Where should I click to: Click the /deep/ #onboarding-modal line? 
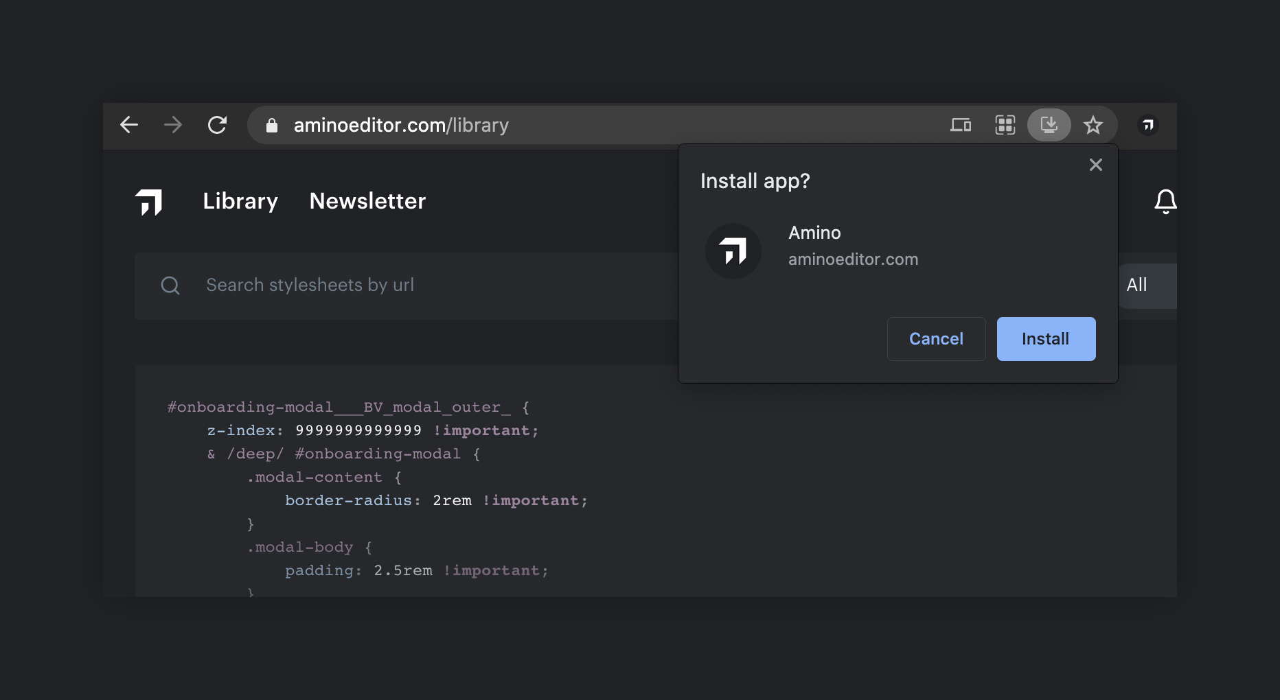[x=344, y=454]
